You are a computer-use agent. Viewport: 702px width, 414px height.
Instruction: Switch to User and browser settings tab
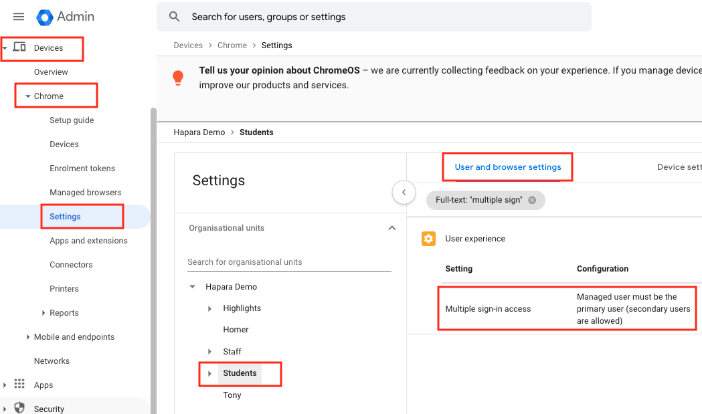(x=508, y=167)
